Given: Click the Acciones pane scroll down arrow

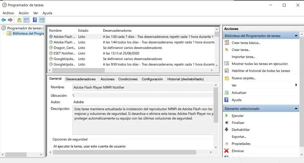Looking at the screenshot, I should point(302,155).
